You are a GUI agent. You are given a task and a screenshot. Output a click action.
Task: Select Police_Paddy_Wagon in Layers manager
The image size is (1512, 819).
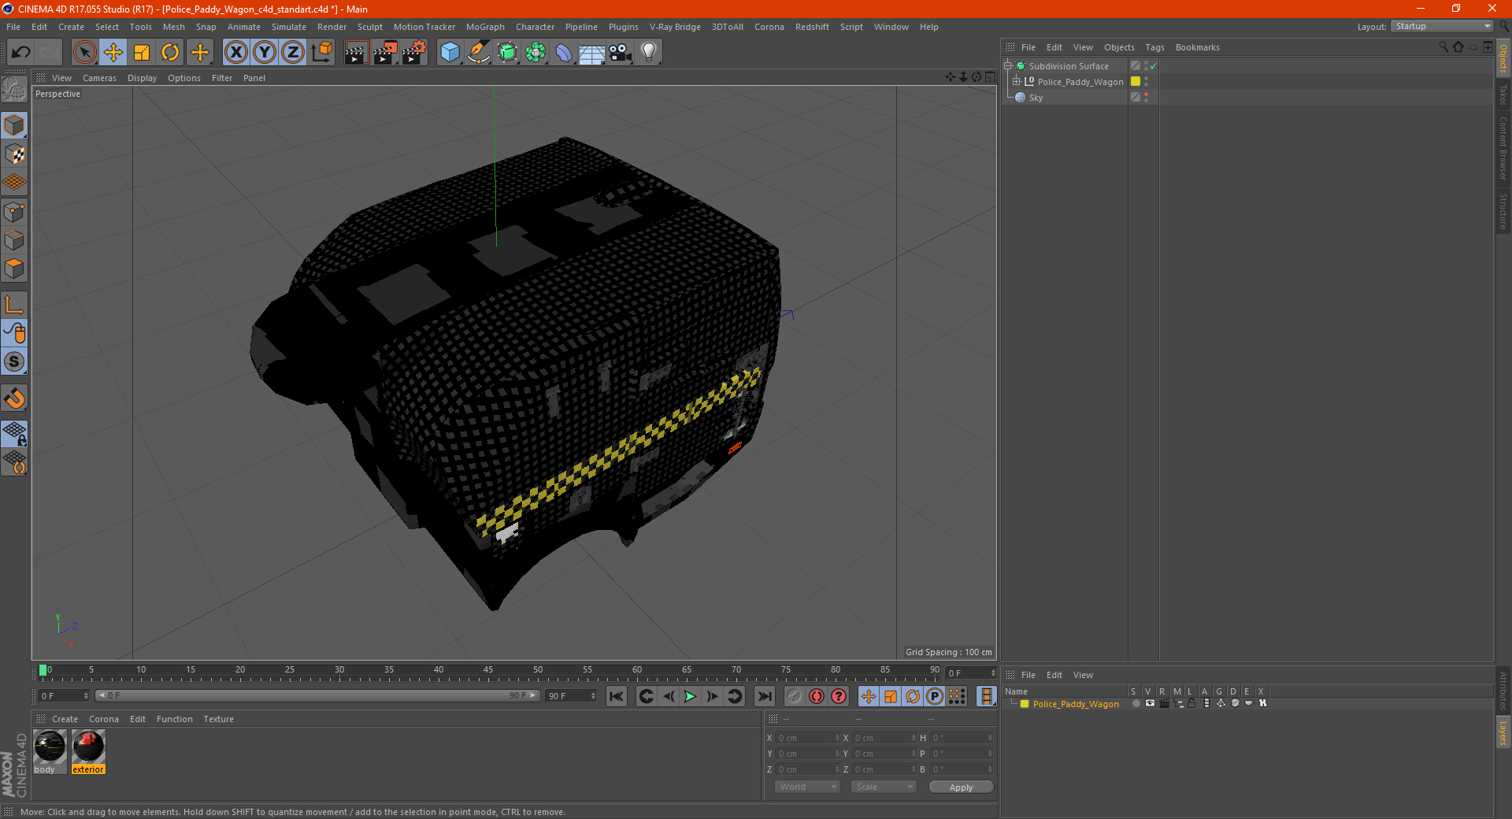(x=1076, y=704)
